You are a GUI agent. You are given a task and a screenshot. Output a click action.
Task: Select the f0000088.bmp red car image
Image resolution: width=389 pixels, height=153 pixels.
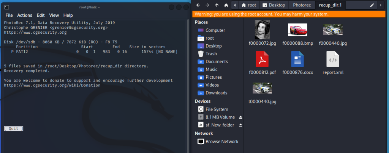pos(297,30)
